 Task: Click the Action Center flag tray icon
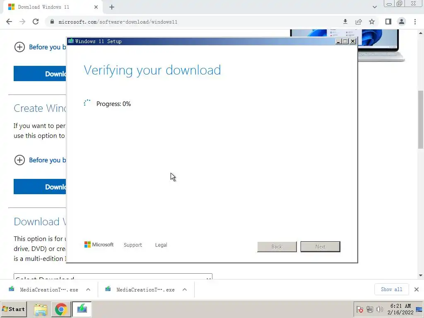click(x=360, y=309)
